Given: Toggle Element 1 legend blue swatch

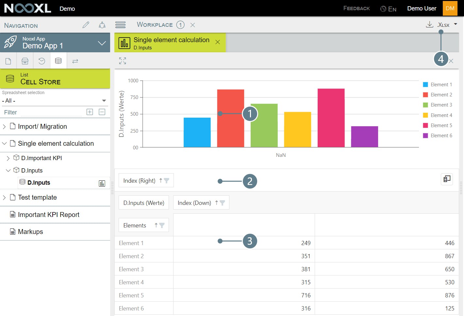Looking at the screenshot, I should pos(425,85).
